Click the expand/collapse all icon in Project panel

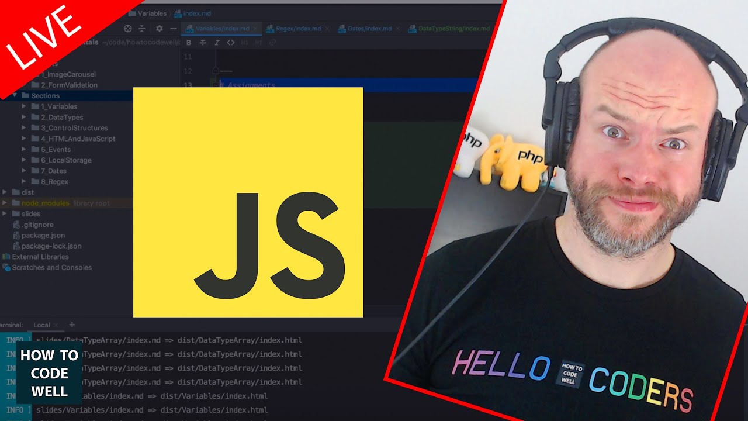pos(142,28)
